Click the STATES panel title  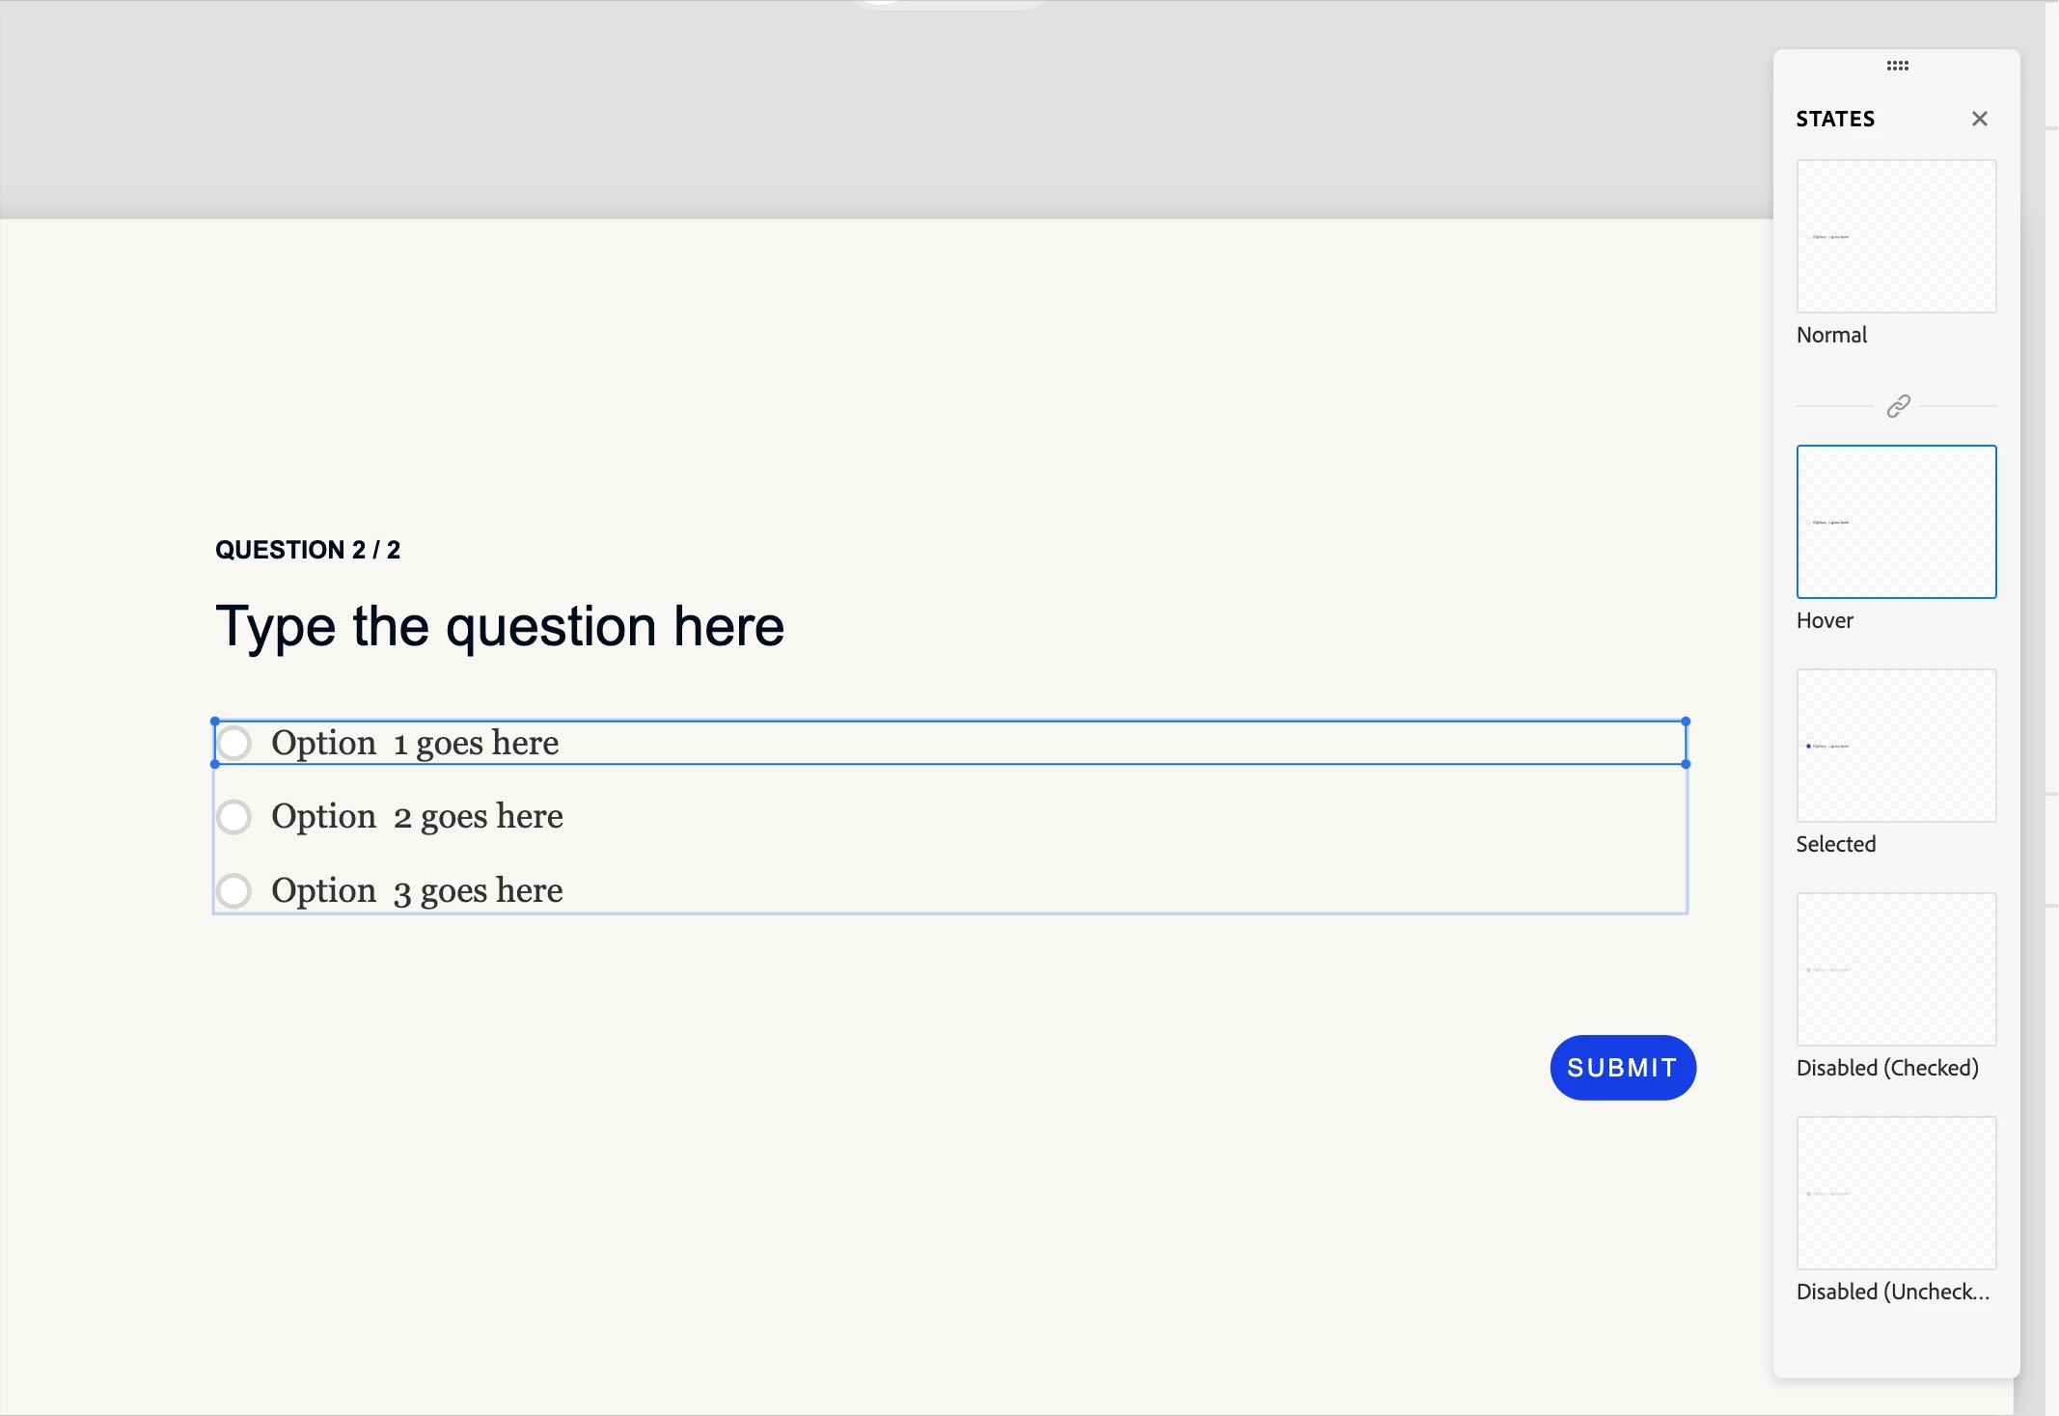[x=1835, y=119]
